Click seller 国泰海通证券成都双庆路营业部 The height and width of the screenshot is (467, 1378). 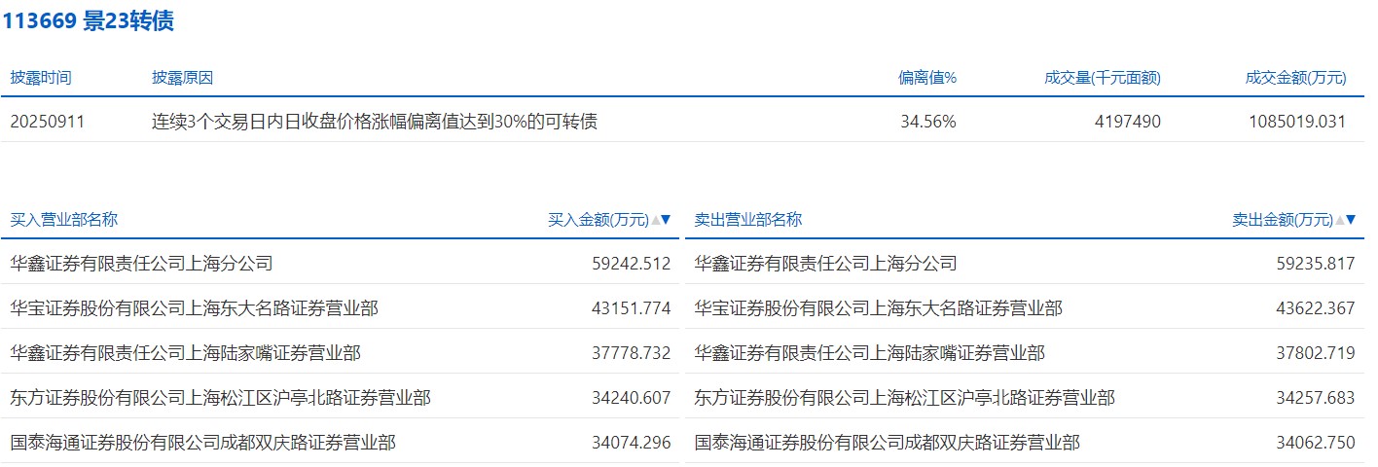point(887,442)
